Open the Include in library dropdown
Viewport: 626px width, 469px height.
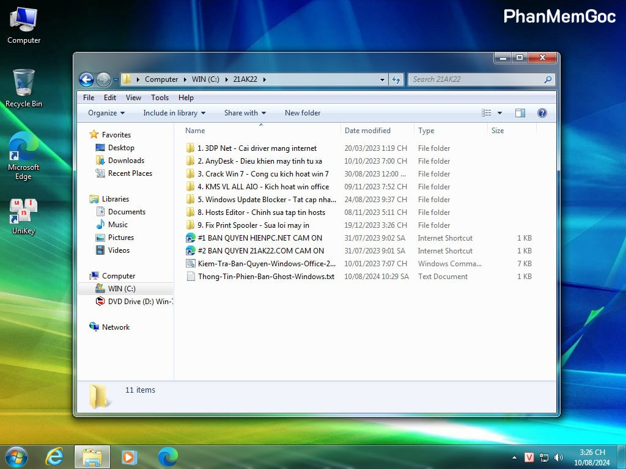coord(174,113)
